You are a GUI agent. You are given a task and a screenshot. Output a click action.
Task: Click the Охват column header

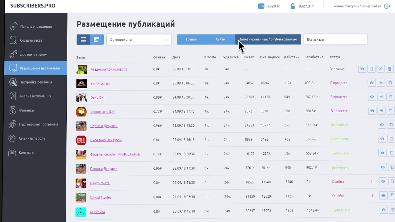pos(249,57)
